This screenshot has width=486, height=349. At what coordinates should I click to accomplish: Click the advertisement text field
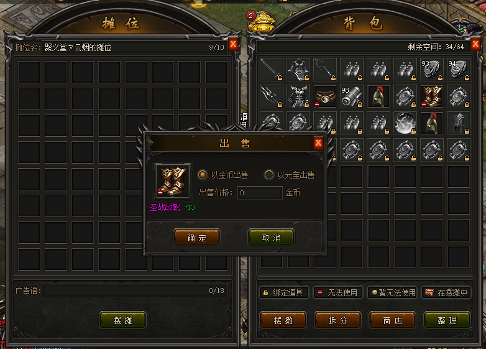135,291
